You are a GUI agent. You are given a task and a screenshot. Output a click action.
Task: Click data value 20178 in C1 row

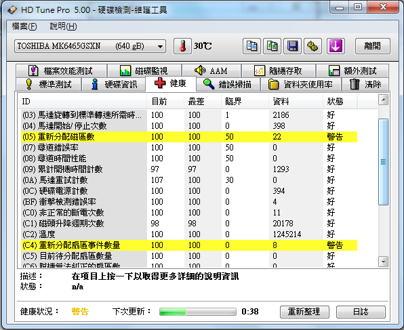tap(283, 224)
